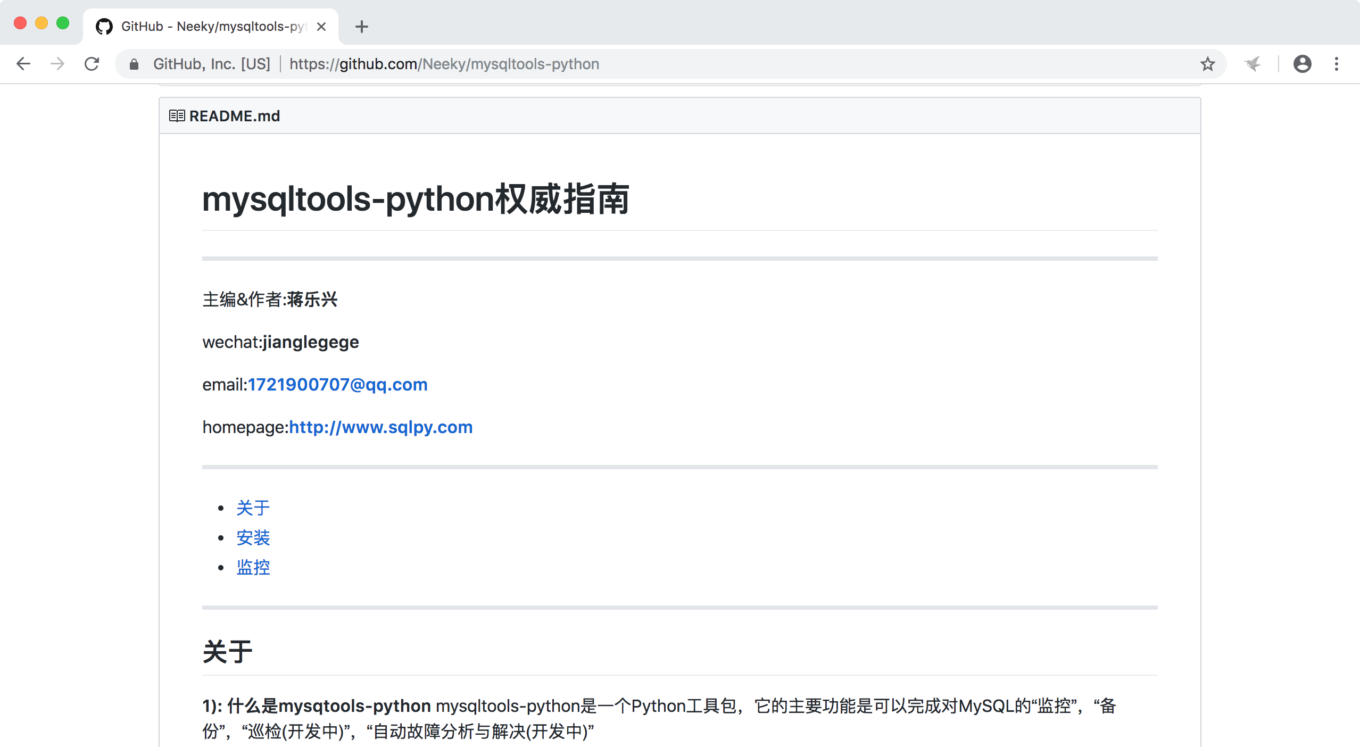Open Chrome's three-dot menu
Image resolution: width=1360 pixels, height=747 pixels.
1337,64
